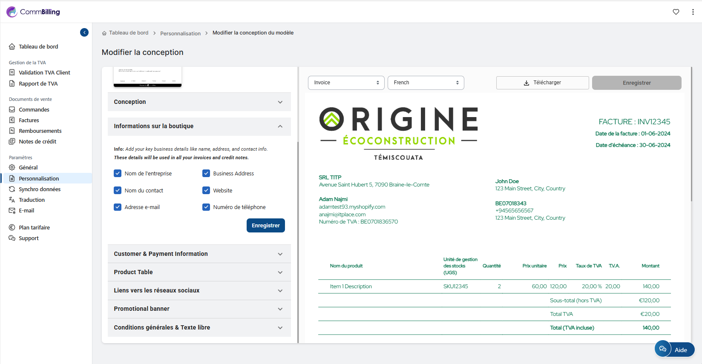702x364 pixels.
Task: Uncheck the Nom de l'entreprise checkbox
Action: 118,173
